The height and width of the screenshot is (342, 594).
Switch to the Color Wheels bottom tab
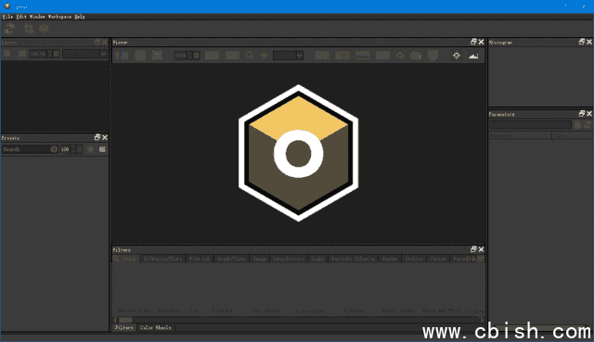[x=156, y=327]
